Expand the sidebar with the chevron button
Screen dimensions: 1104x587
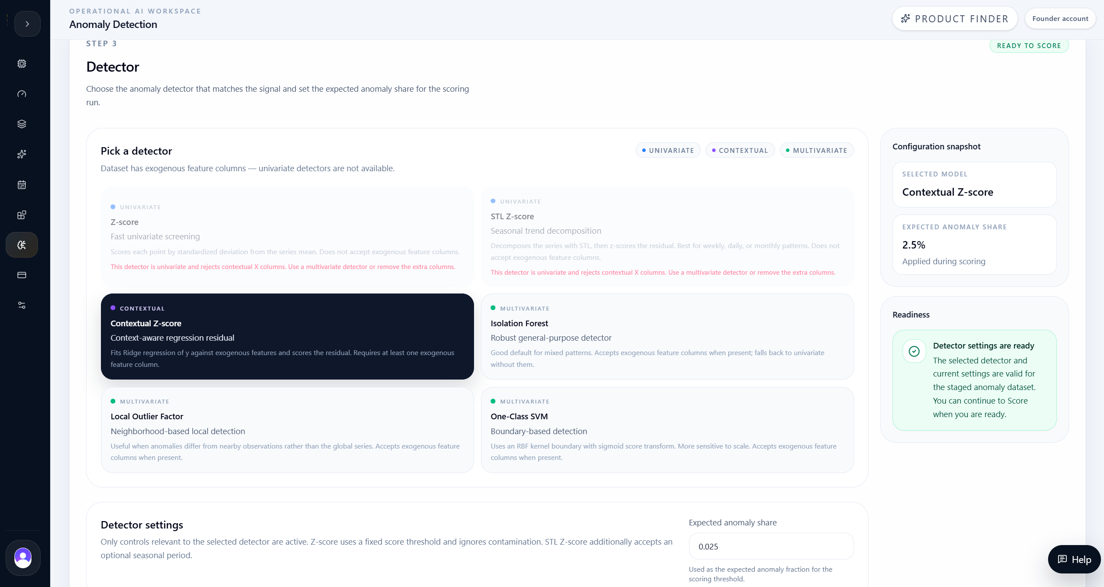click(27, 24)
